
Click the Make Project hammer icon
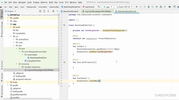click(99, 7)
